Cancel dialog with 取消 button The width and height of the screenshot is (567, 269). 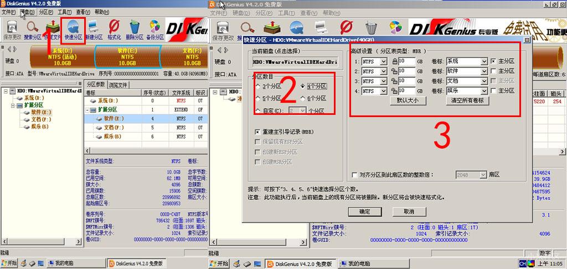(409, 212)
